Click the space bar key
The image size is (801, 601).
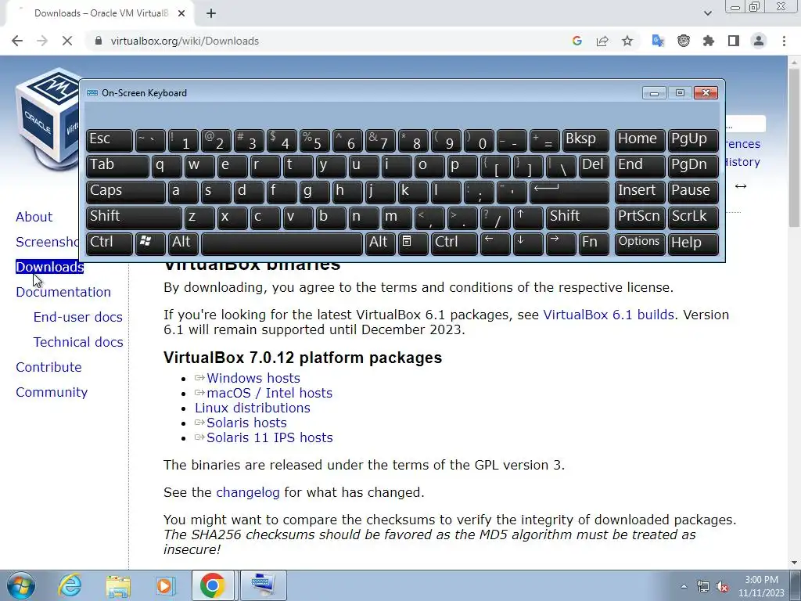pos(282,243)
